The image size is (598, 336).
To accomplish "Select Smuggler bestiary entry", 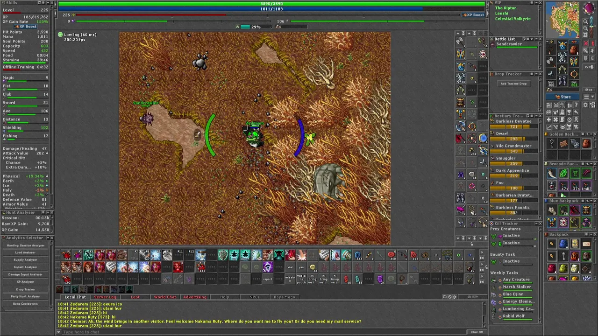I will (x=513, y=161).
